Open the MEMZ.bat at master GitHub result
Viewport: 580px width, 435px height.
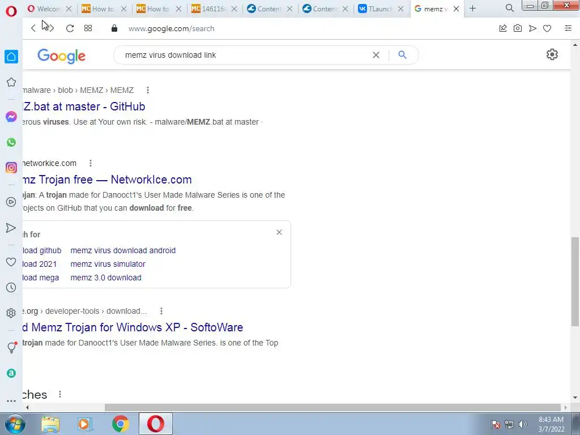point(84,106)
